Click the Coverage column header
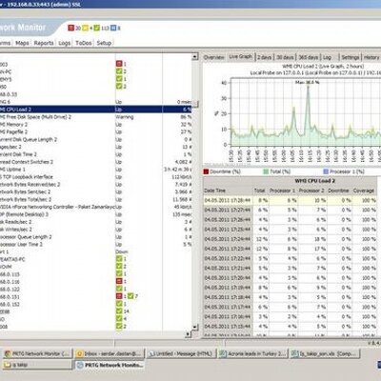Viewport: 381px width, 381px height. [364, 190]
